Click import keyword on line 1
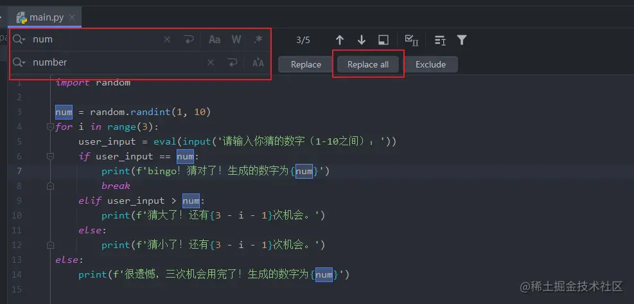The width and height of the screenshot is (634, 304). pos(73,82)
